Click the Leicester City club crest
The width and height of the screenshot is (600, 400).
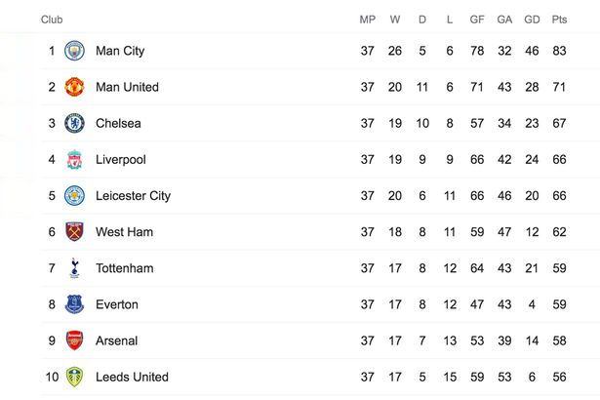(74, 195)
